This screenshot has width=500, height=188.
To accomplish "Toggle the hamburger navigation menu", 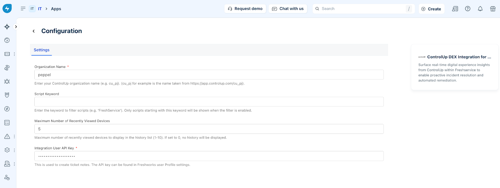I will coord(23,9).
